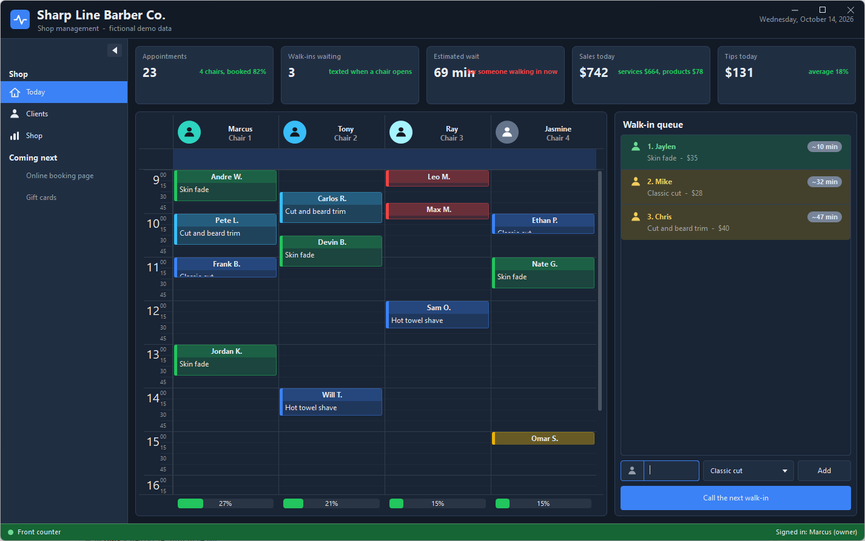Click the Sales today $742 card
The height and width of the screenshot is (541, 865).
tap(641, 75)
